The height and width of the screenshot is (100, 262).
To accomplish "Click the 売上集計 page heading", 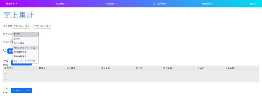I will (18, 15).
